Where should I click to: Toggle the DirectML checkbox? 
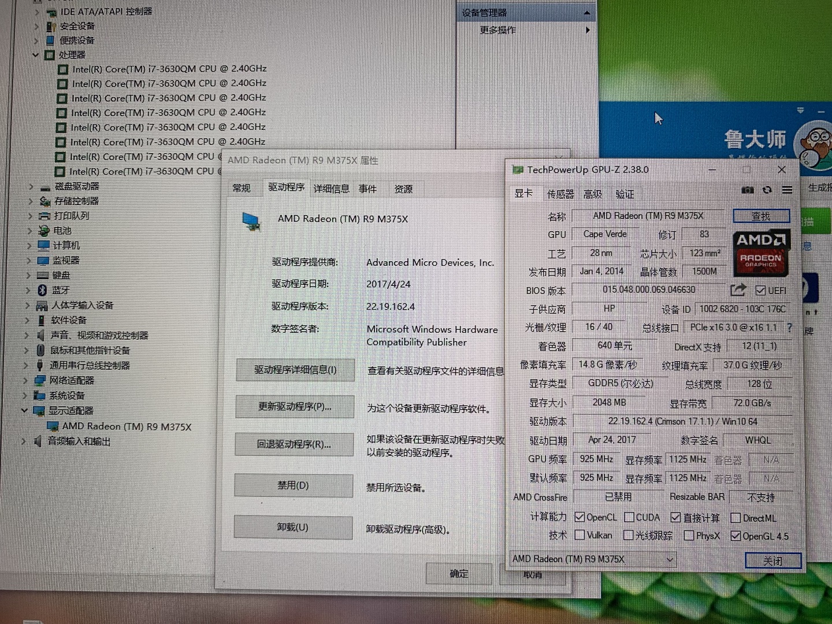point(736,518)
